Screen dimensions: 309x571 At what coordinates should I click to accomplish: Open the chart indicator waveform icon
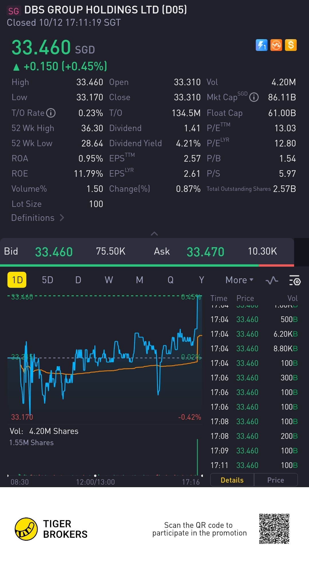[x=272, y=280]
